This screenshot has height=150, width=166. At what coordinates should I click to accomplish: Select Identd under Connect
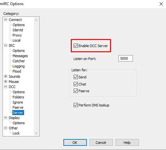pyautogui.click(x=18, y=30)
